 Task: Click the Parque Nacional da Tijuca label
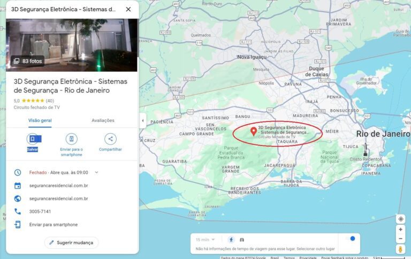330,157
